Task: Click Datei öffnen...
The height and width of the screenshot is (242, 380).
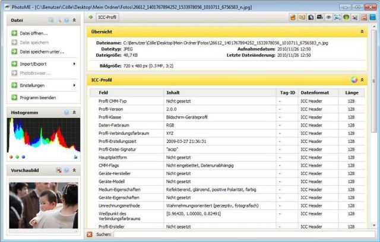Action: 33,33
